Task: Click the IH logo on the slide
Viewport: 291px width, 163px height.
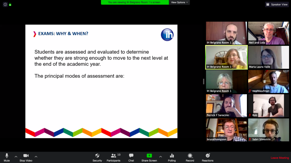Action: click(x=167, y=35)
